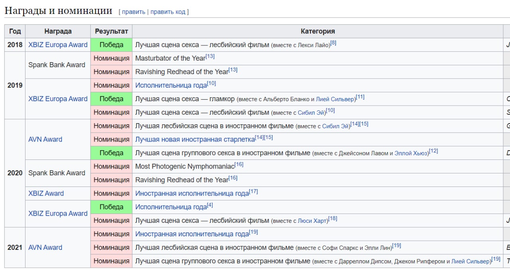Open footnote [13] after 2019 Ravishing Redhead of the Year
This screenshot has height=273, width=510.
(x=233, y=70)
